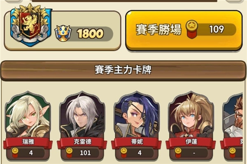Click the medal icon under 瑞雅
This screenshot has height=164, width=247.
(15, 153)
